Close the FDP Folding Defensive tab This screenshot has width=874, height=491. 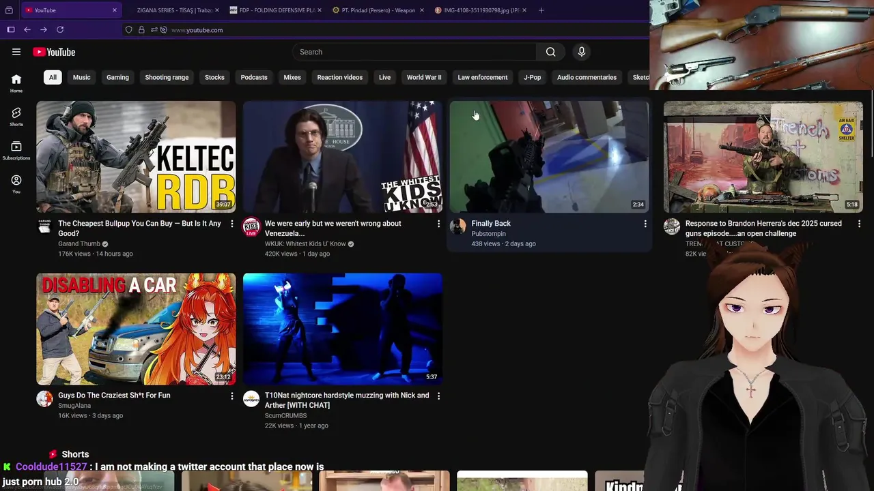pyautogui.click(x=320, y=10)
